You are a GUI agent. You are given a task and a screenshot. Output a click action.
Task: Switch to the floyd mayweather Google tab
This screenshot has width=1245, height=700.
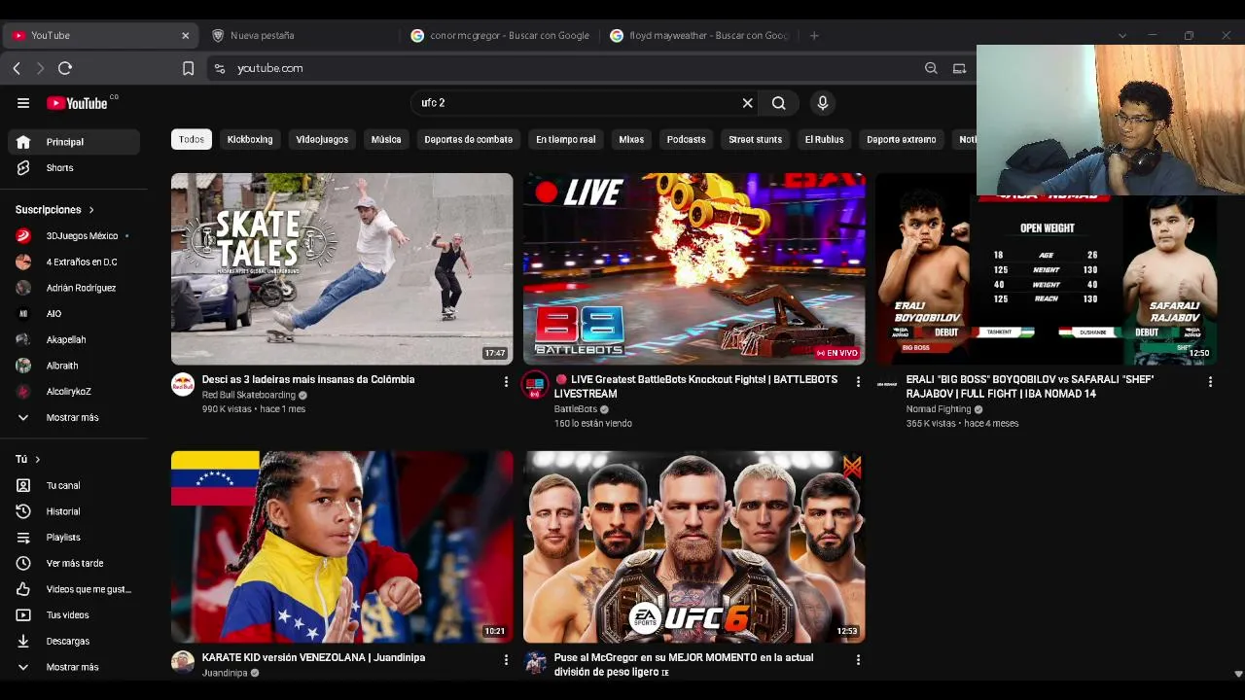698,35
